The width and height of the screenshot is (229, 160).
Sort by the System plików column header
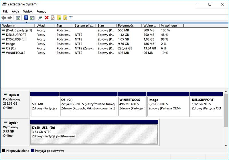84,25
